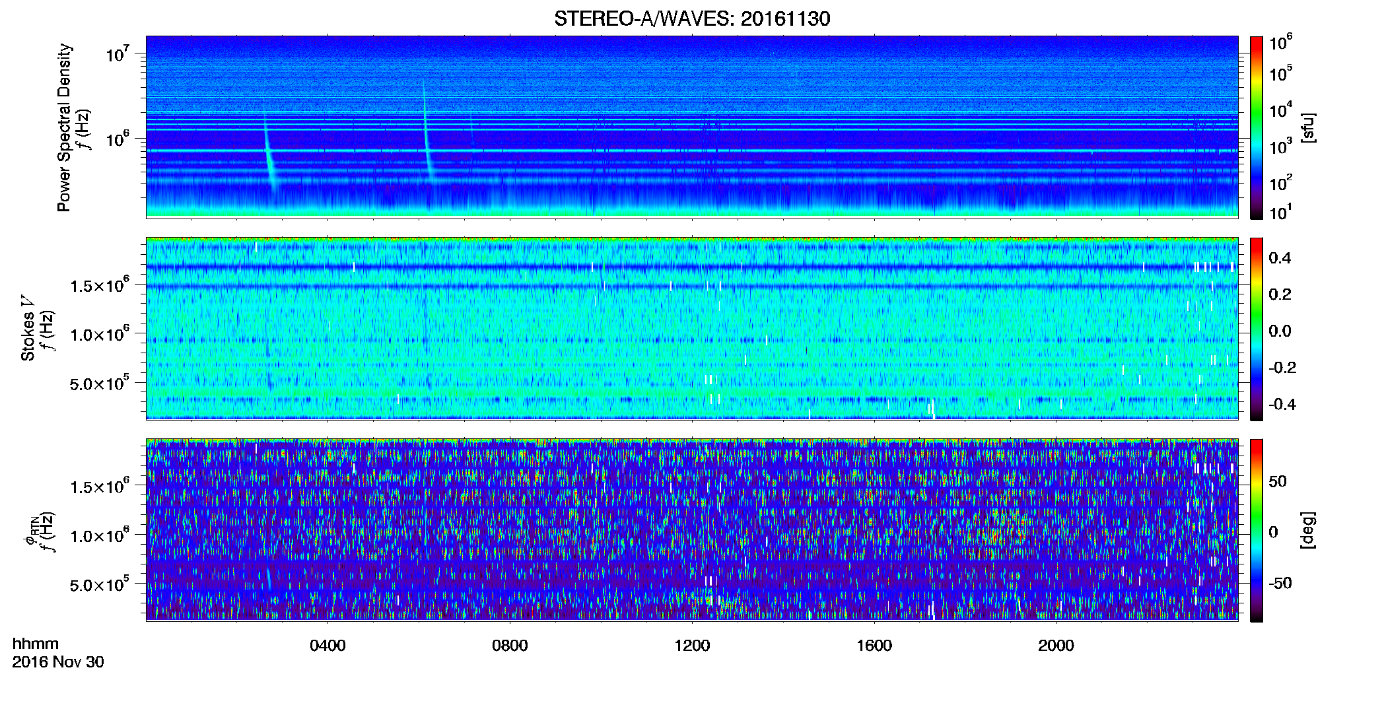
Task: Click the brightest burst streak between 0400 and 0800
Action: [428, 132]
